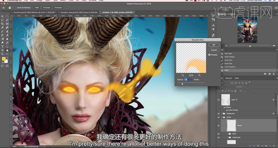Click the Radius input field

coord(188,80)
